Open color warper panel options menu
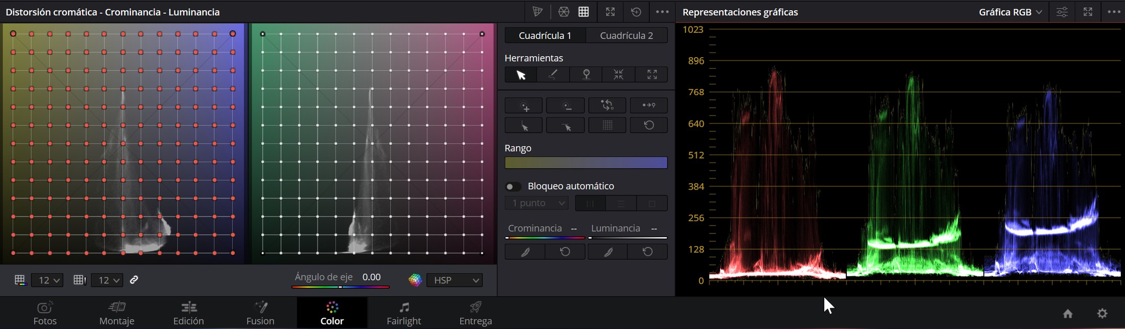1125x329 pixels. pyautogui.click(x=662, y=12)
